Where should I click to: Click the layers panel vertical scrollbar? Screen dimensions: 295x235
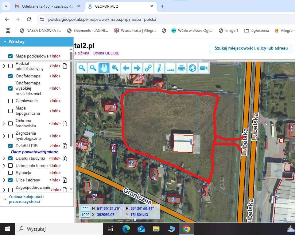pyautogui.click(x=71, y=98)
